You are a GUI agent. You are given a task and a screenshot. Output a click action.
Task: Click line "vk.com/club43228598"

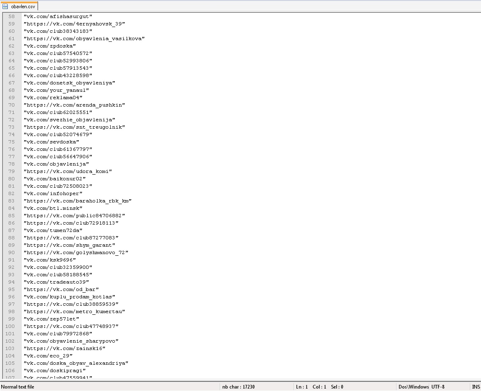point(58,75)
